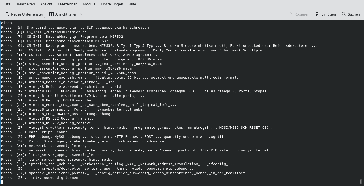
Task: Open the Einstellungen menu
Action: 112,4
